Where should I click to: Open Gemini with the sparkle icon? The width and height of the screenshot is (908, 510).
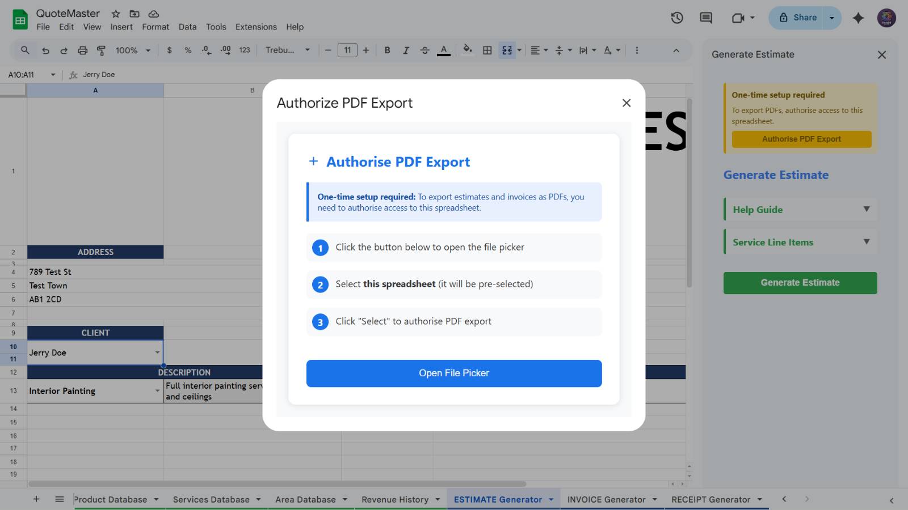tap(858, 18)
